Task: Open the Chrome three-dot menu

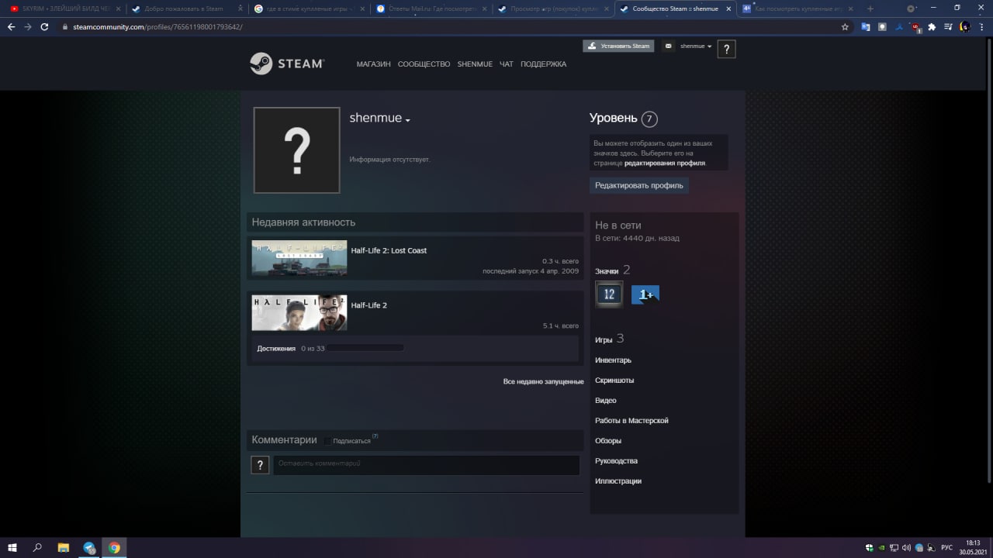Action: coord(981,26)
